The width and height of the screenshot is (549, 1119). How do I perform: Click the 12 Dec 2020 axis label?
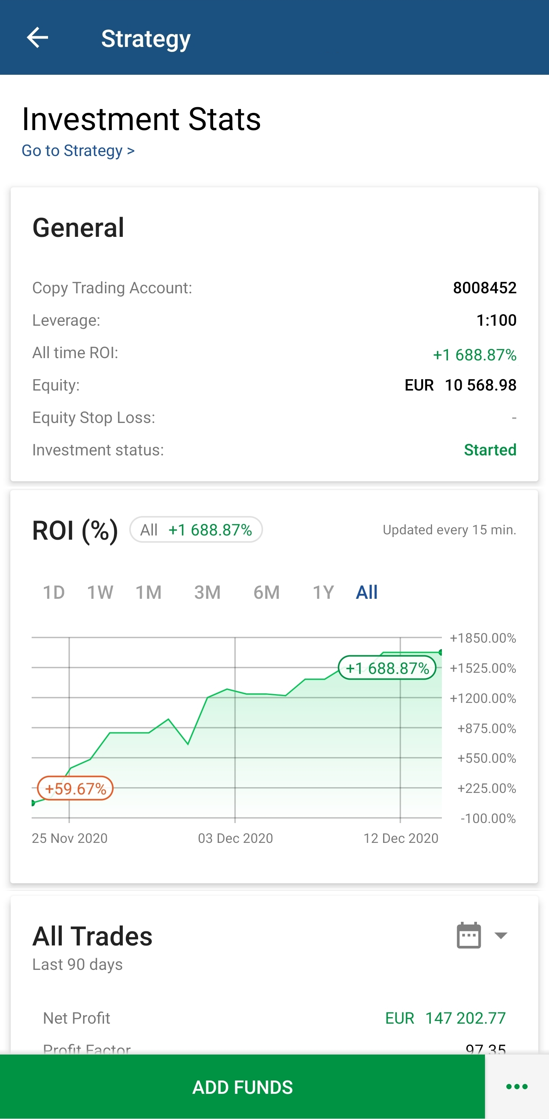(401, 838)
